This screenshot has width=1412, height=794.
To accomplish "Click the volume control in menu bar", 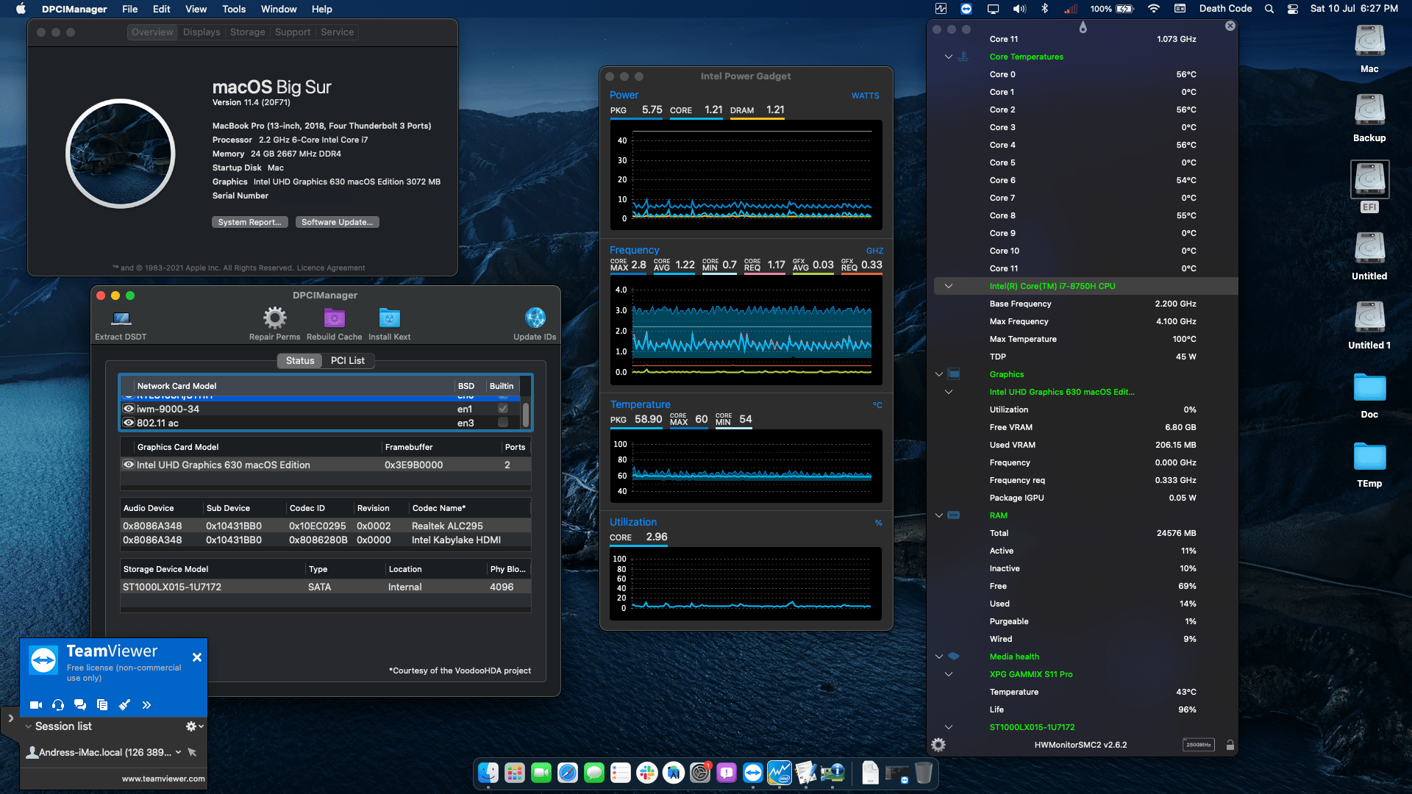I will point(1019,9).
